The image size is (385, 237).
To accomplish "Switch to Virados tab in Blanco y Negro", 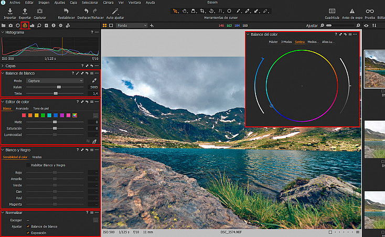I will [x=37, y=157].
